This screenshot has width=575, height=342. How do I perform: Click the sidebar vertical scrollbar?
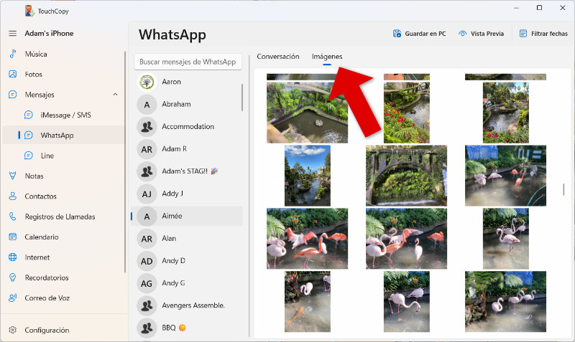click(x=125, y=162)
